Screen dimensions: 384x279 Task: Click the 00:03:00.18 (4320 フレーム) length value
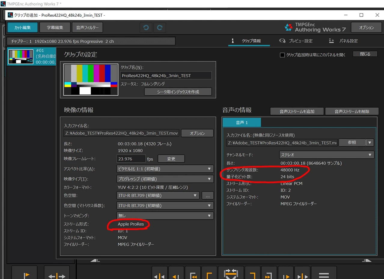pos(145,144)
